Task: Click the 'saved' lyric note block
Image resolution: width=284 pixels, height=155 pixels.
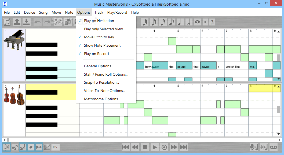Action: click(x=208, y=65)
